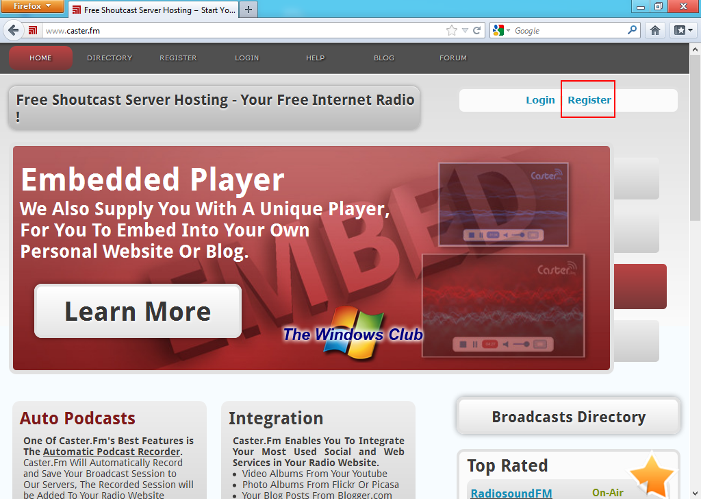The height and width of the screenshot is (499, 701).
Task: Follow the Automatic Podcast Recorder link
Action: coord(112,452)
